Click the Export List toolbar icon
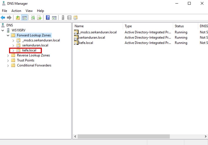The height and width of the screenshot is (145, 208). click(x=39, y=17)
